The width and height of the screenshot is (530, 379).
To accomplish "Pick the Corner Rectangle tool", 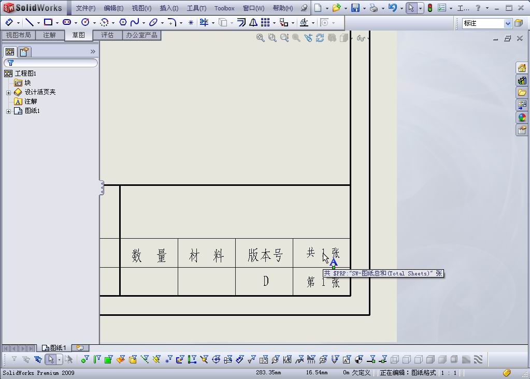I will click(48, 22).
